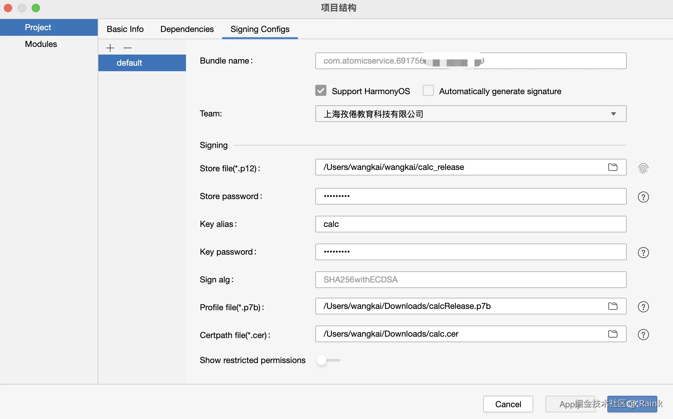Image resolution: width=673 pixels, height=419 pixels.
Task: Select the default signing config entry
Action: [142, 63]
